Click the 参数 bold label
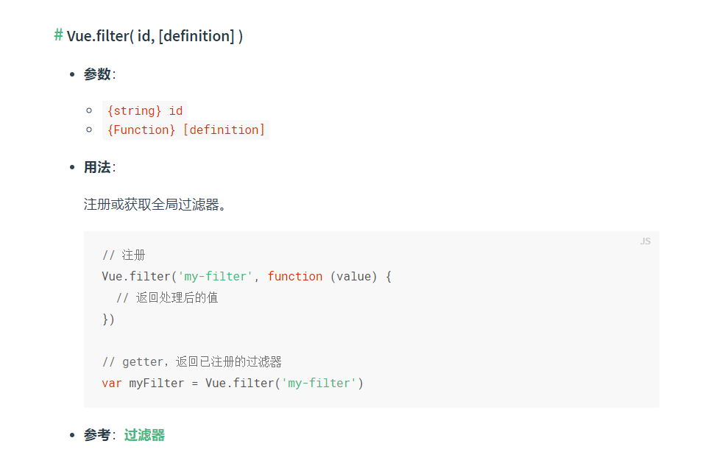This screenshot has height=463, width=708. 97,74
